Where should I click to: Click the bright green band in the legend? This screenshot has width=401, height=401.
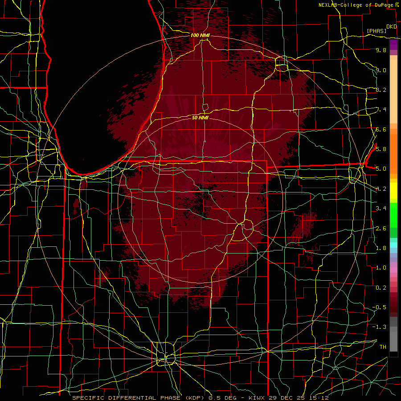[393, 215]
